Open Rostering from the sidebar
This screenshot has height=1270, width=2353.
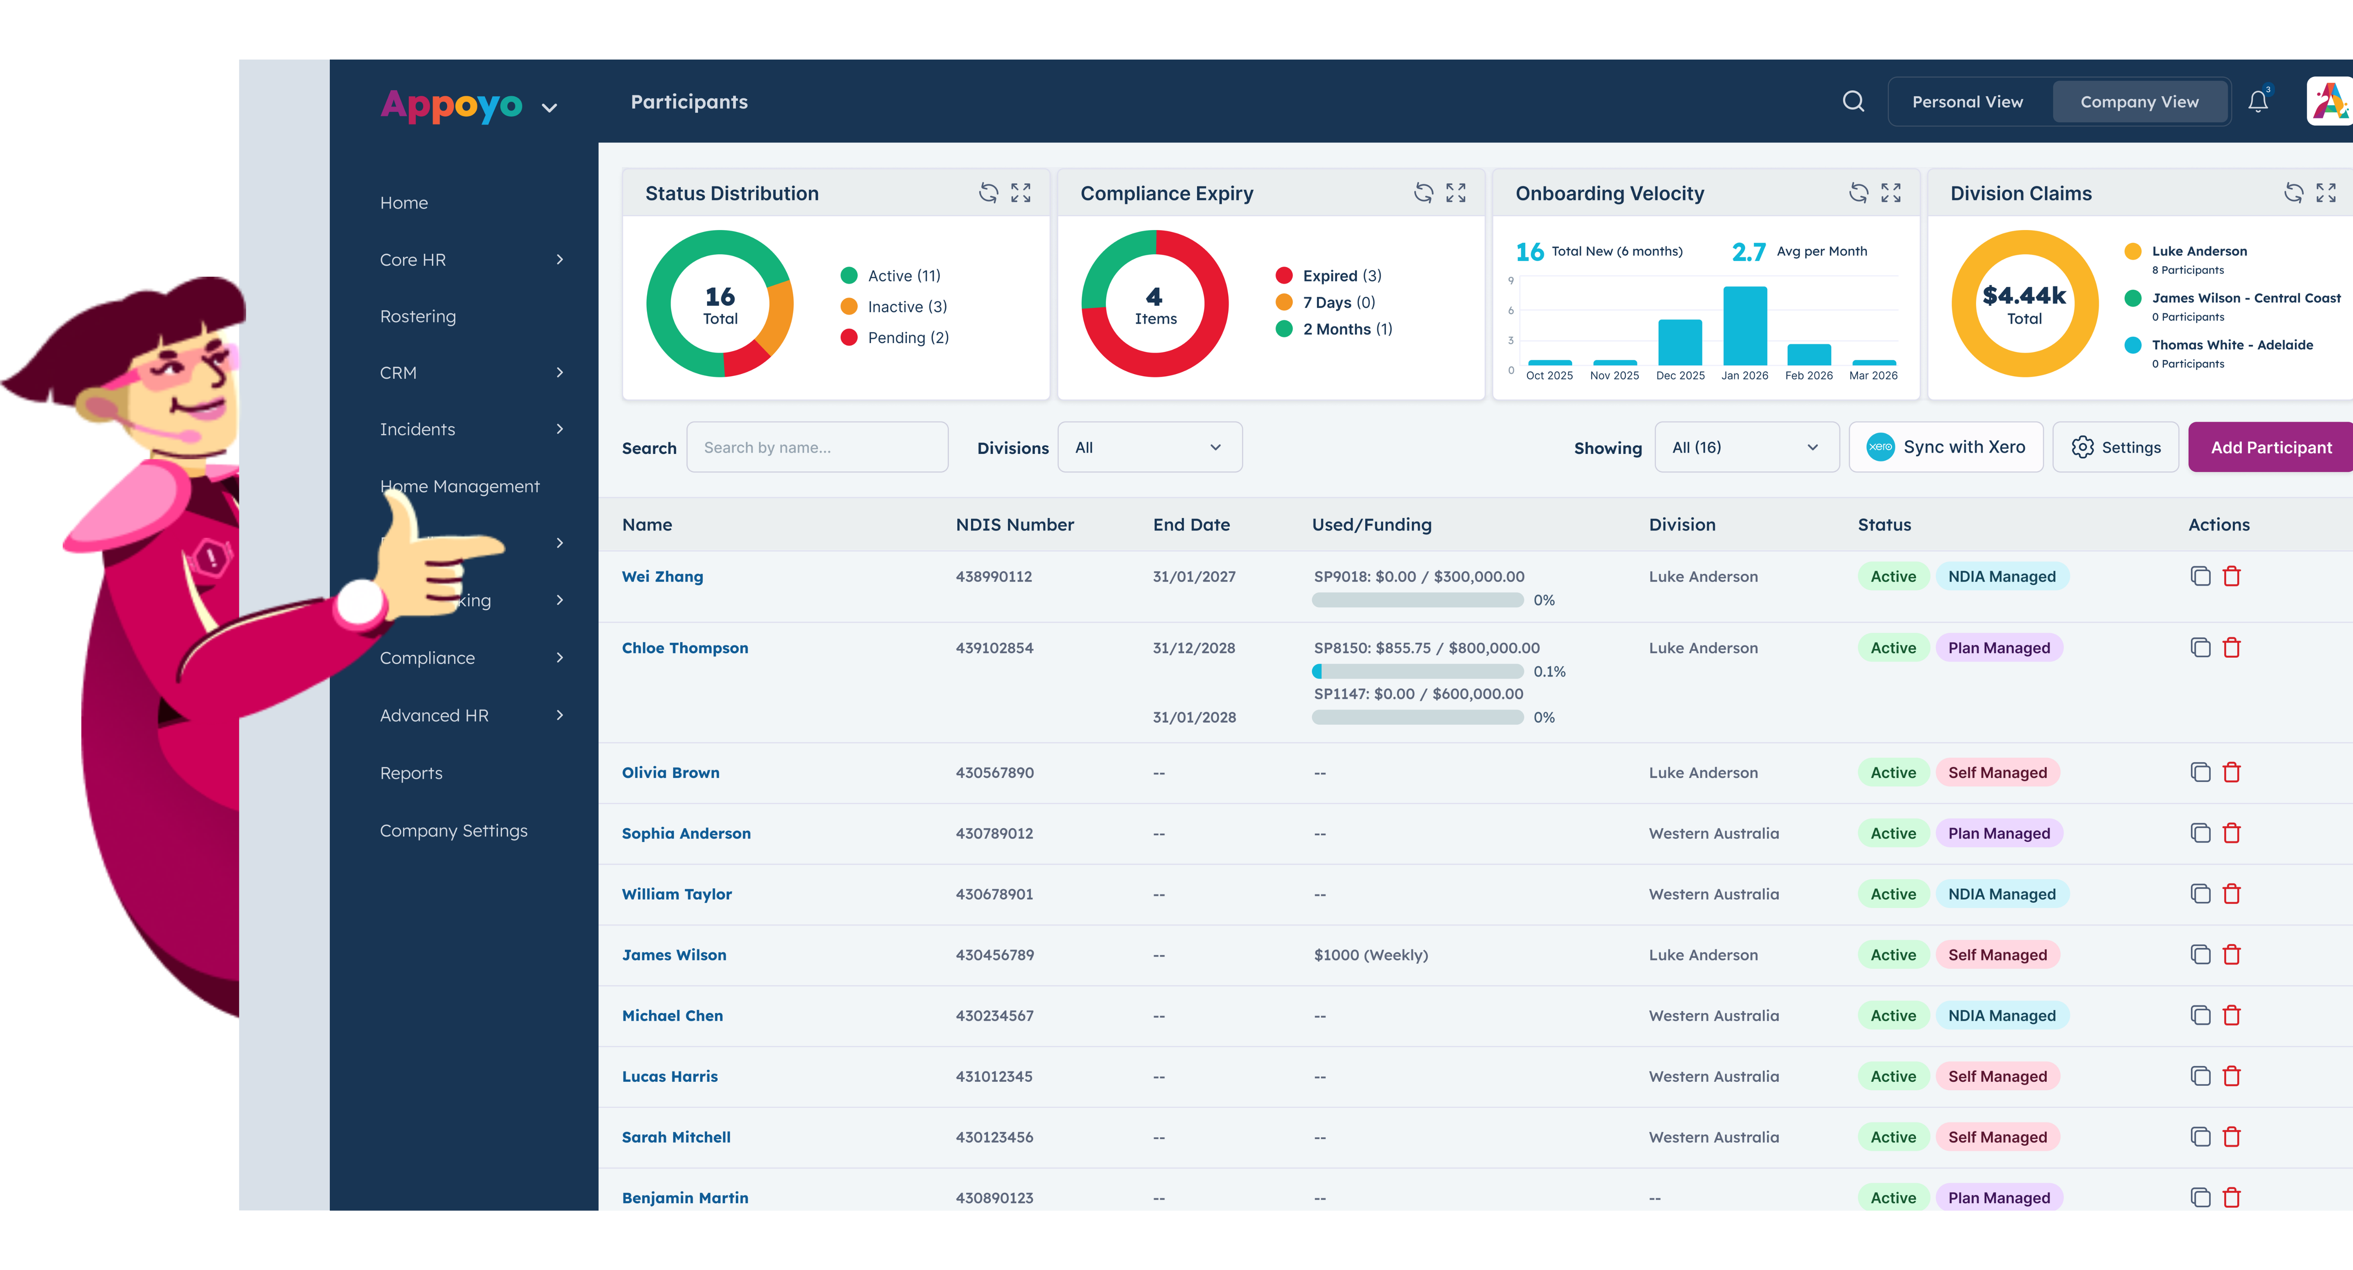[x=417, y=316]
